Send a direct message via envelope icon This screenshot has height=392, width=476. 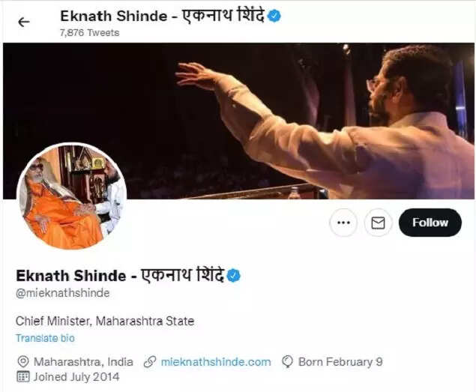[x=378, y=223]
